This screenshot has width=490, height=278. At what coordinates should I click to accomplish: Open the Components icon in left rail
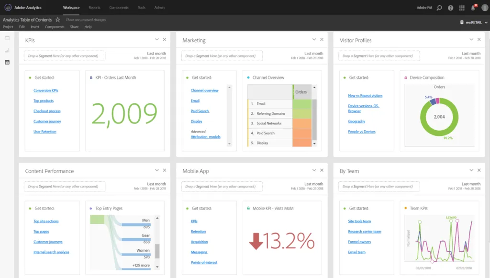pyautogui.click(x=7, y=63)
